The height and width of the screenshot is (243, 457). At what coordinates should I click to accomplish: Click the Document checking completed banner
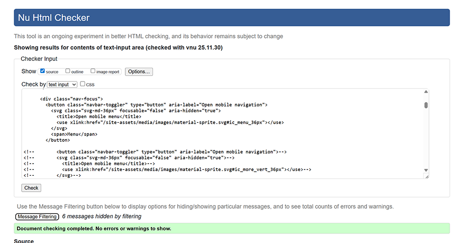[x=231, y=229]
